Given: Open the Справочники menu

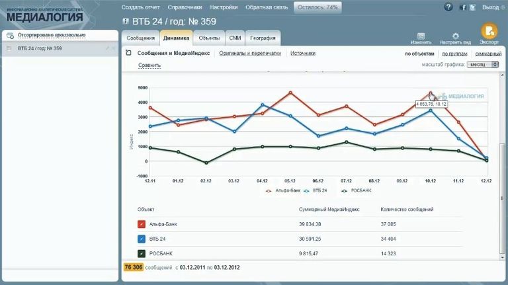Looking at the screenshot, I should (x=185, y=7).
